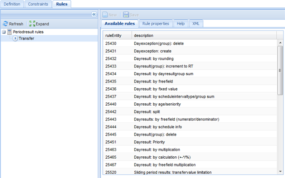The image size is (285, 178).
Task: Select row 'Dayresult: by multiplication'
Action: (190, 150)
